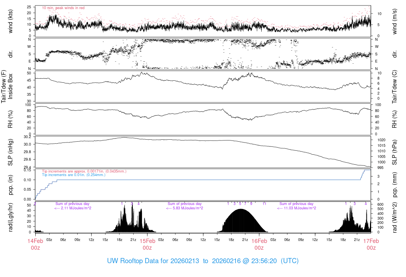Select the 'SLP (inHg)' axis label

pyautogui.click(x=11, y=152)
